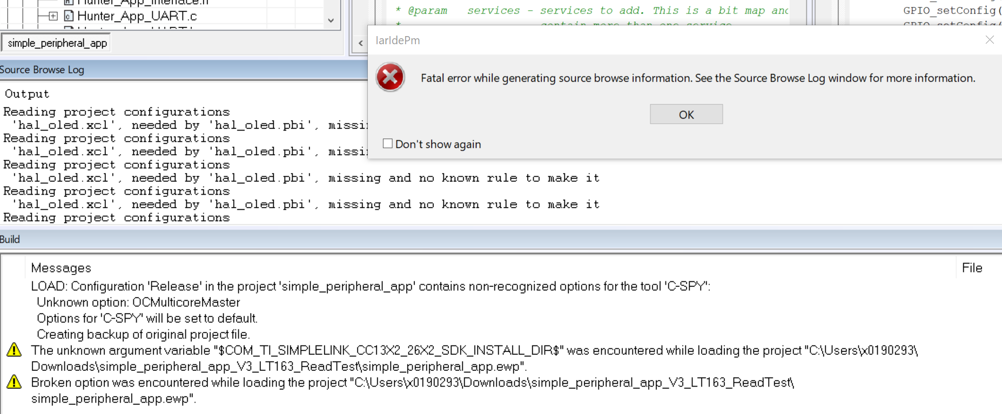Click the workspace tree scroll-down arrow
The image size is (1002, 414).
coord(331,20)
